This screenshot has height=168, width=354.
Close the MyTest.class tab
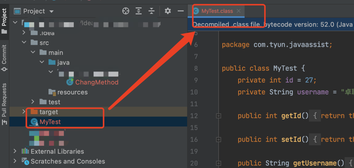pyautogui.click(x=238, y=11)
